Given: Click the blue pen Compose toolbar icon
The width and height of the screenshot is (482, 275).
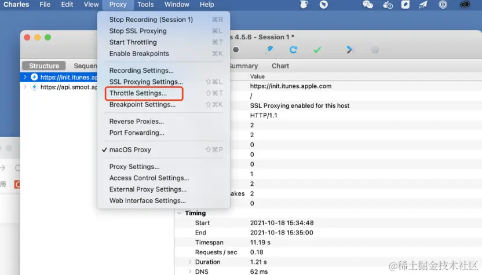Looking at the screenshot, I should tap(269, 49).
